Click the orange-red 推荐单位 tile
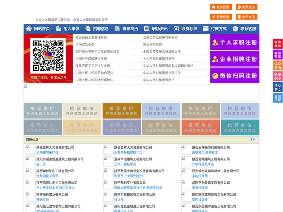 [201, 128]
